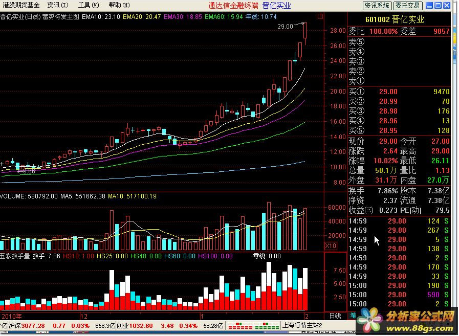Click the 外盘 31.1万 value

tap(386, 180)
